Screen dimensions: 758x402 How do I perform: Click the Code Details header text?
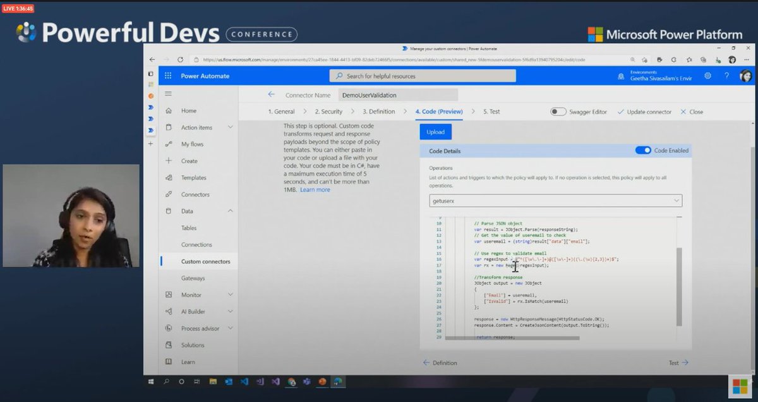[x=445, y=151]
